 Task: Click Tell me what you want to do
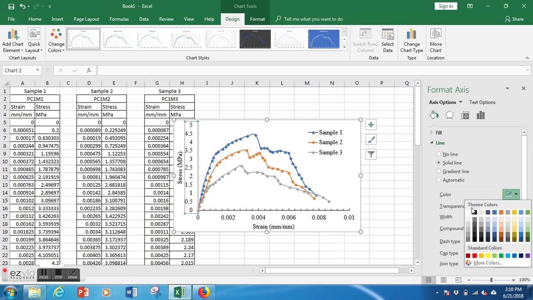click(x=313, y=19)
